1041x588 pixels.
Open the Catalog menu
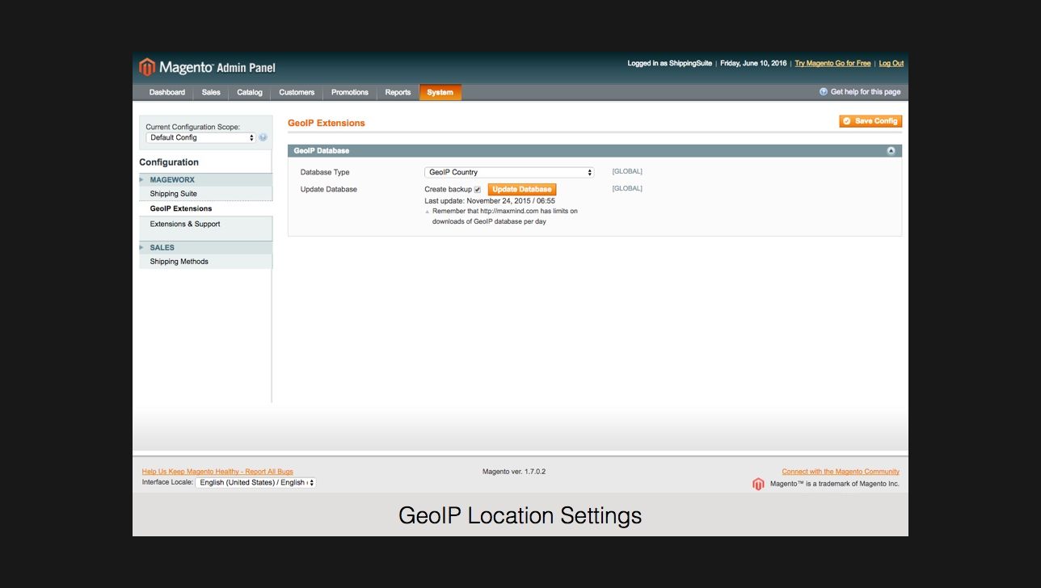pos(249,93)
